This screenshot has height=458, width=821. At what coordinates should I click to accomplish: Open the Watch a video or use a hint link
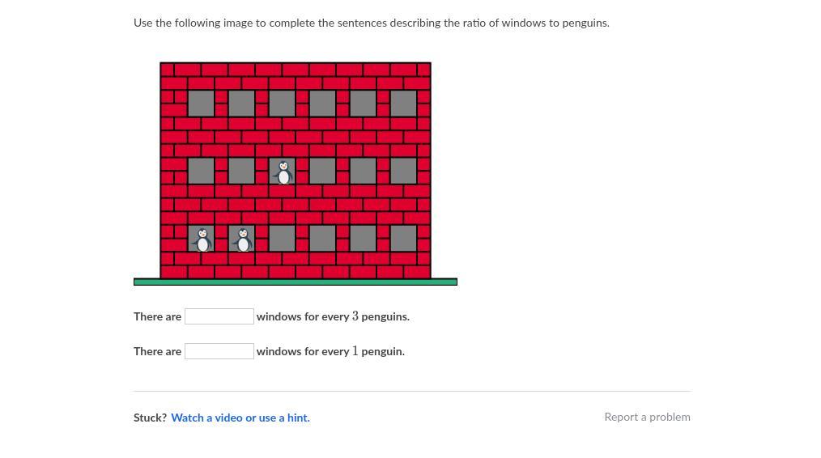240,418
